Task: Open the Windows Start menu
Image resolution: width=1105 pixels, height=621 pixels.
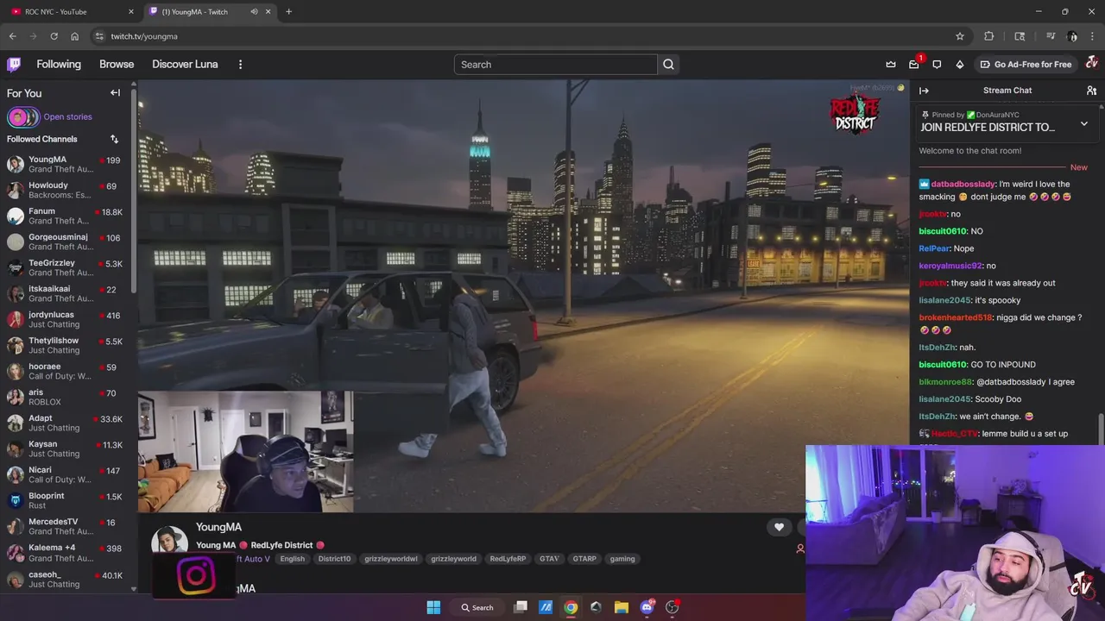Action: click(x=433, y=607)
